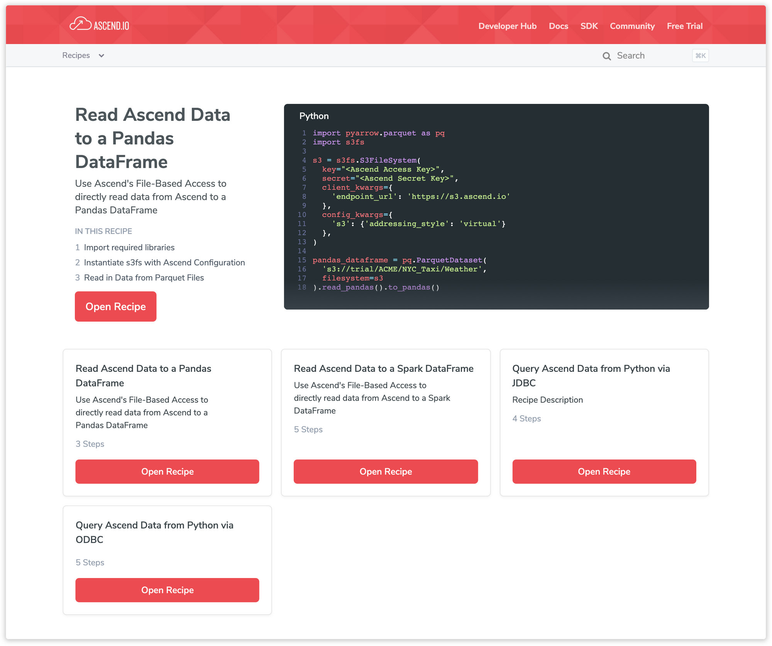Screen dimensions: 772x646
Task: Click the key="<Ascend Access Key>" code line
Action: pos(383,169)
